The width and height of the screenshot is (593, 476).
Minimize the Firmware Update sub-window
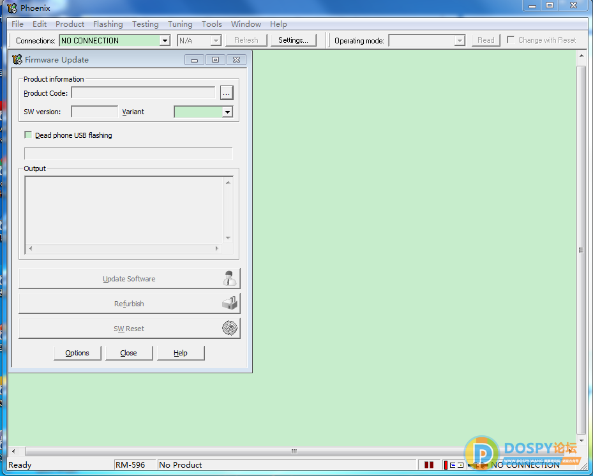point(195,60)
